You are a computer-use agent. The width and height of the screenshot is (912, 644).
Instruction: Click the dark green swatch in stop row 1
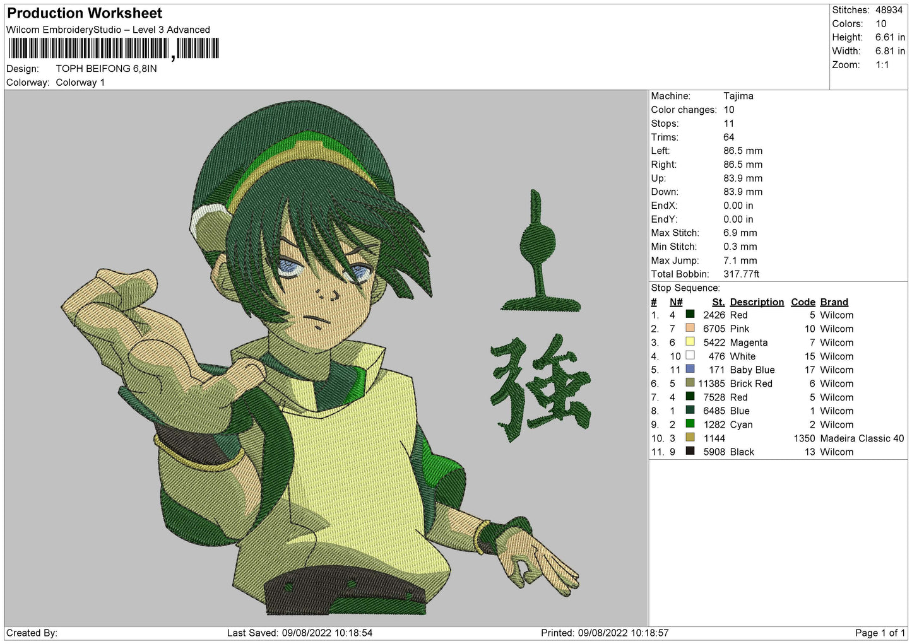pos(690,314)
